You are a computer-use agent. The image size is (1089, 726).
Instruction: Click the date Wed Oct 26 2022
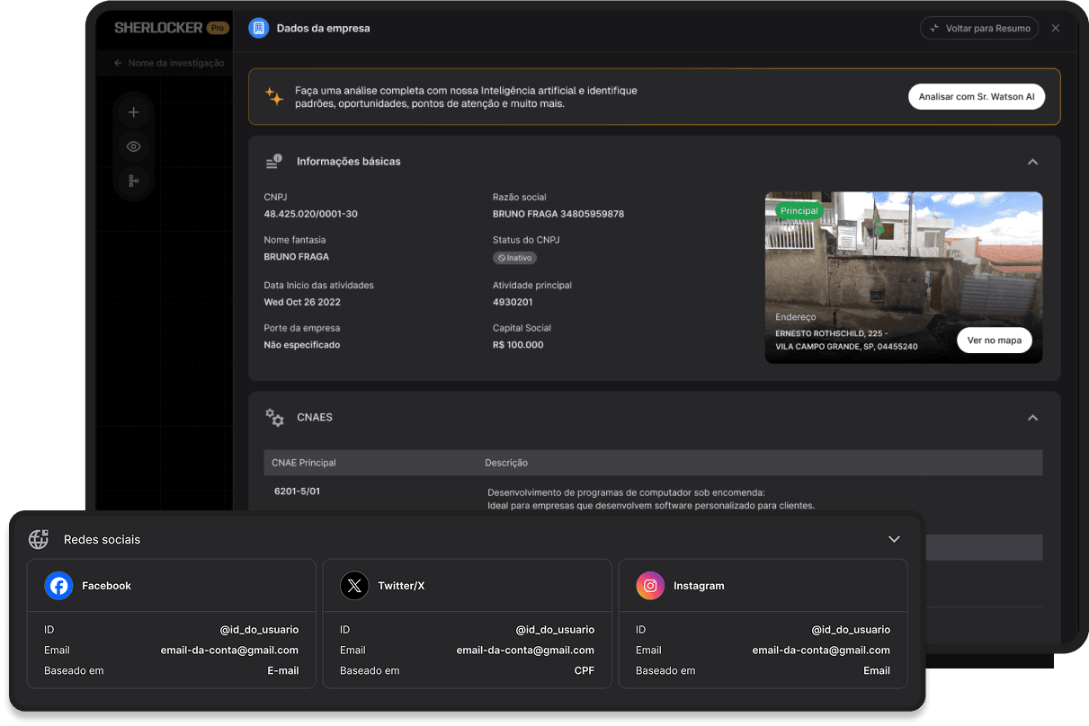click(302, 302)
